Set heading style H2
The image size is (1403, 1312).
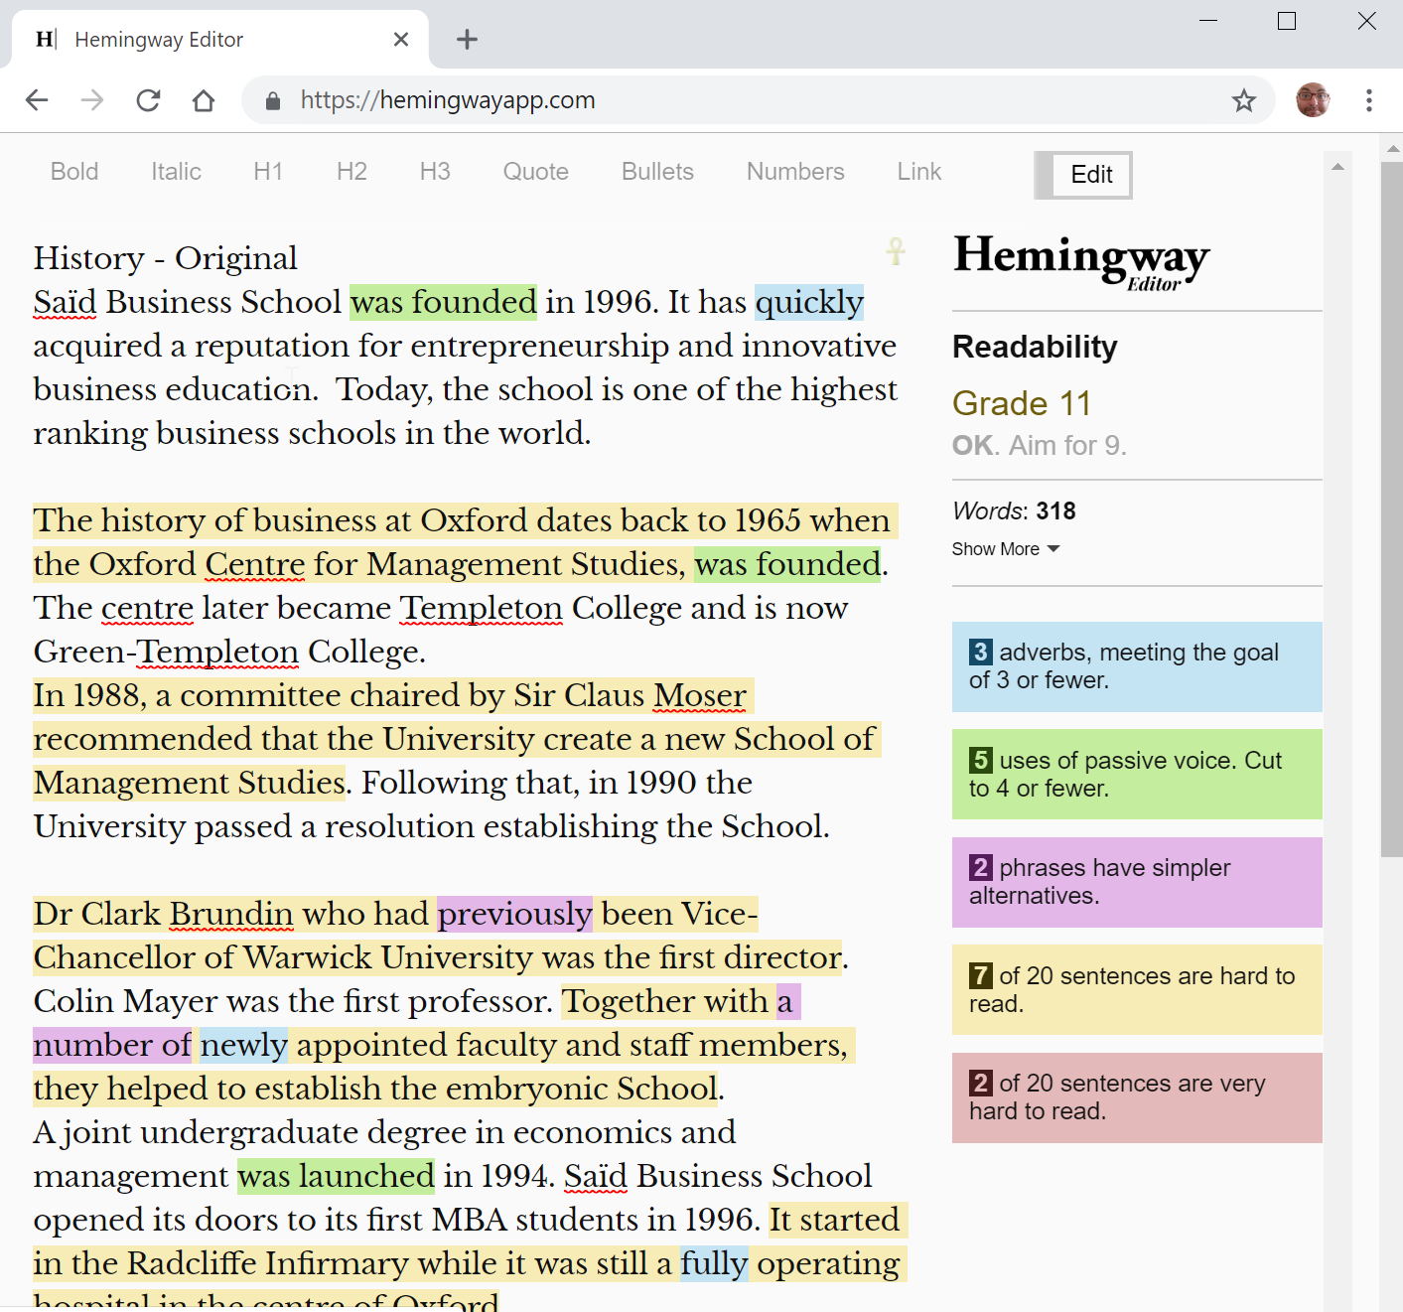351,172
